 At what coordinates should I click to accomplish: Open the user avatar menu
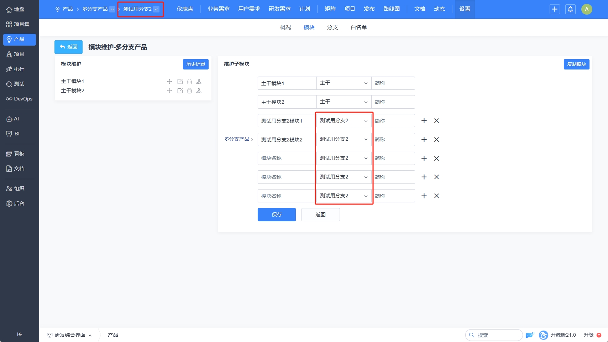coord(587,9)
